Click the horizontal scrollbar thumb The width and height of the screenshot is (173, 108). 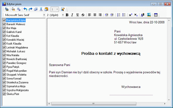[x=94, y=104]
